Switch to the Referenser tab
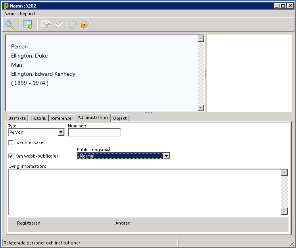This screenshot has width=296, height=248. click(x=62, y=118)
